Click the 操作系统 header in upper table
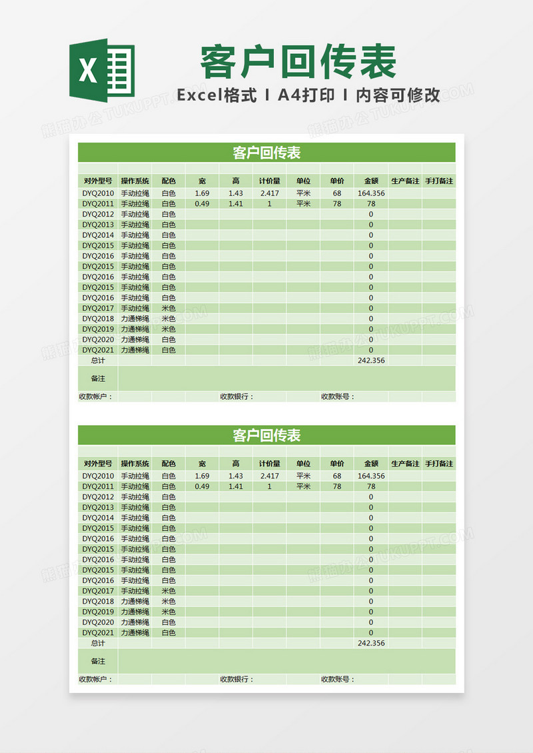 coord(135,181)
